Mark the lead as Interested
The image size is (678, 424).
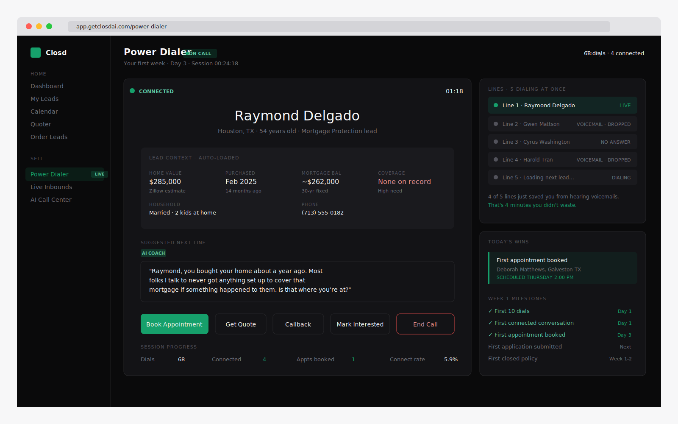click(x=360, y=324)
